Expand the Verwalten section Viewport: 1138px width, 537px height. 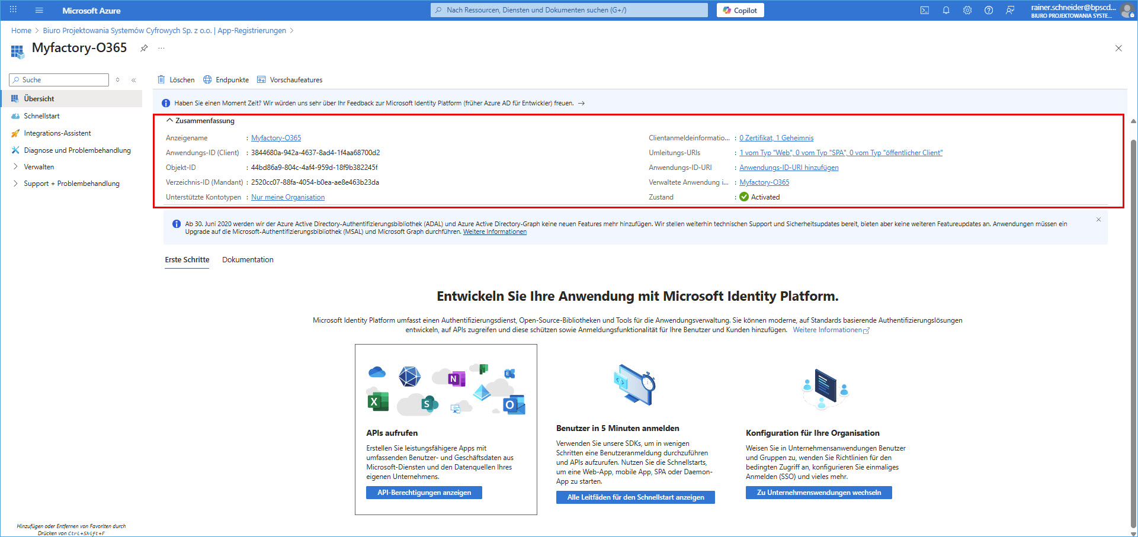point(71,167)
